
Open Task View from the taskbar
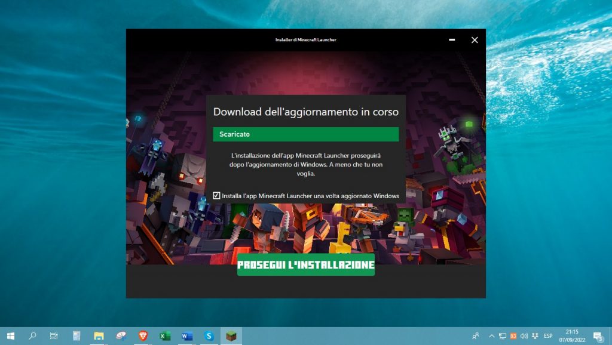(x=54, y=335)
